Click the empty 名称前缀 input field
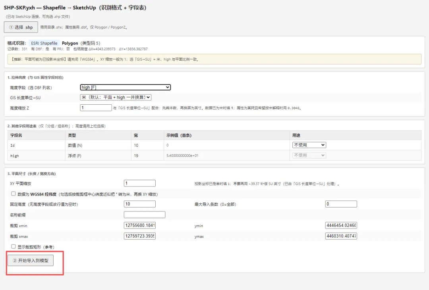 click(145, 215)
